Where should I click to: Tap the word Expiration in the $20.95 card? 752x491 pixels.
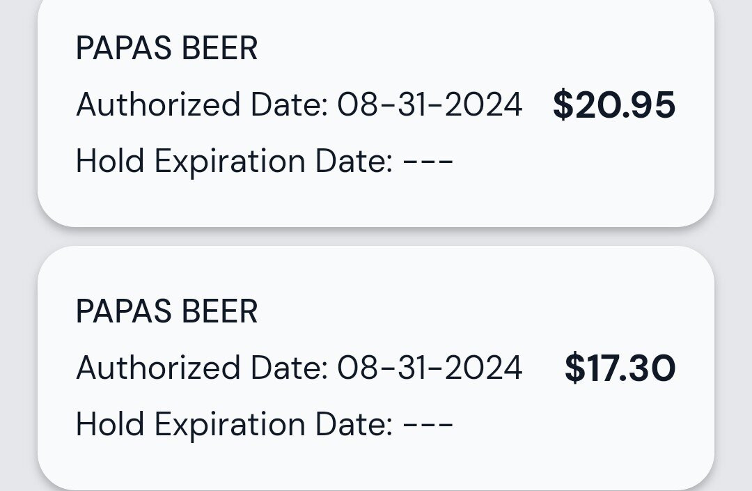pyautogui.click(x=229, y=162)
